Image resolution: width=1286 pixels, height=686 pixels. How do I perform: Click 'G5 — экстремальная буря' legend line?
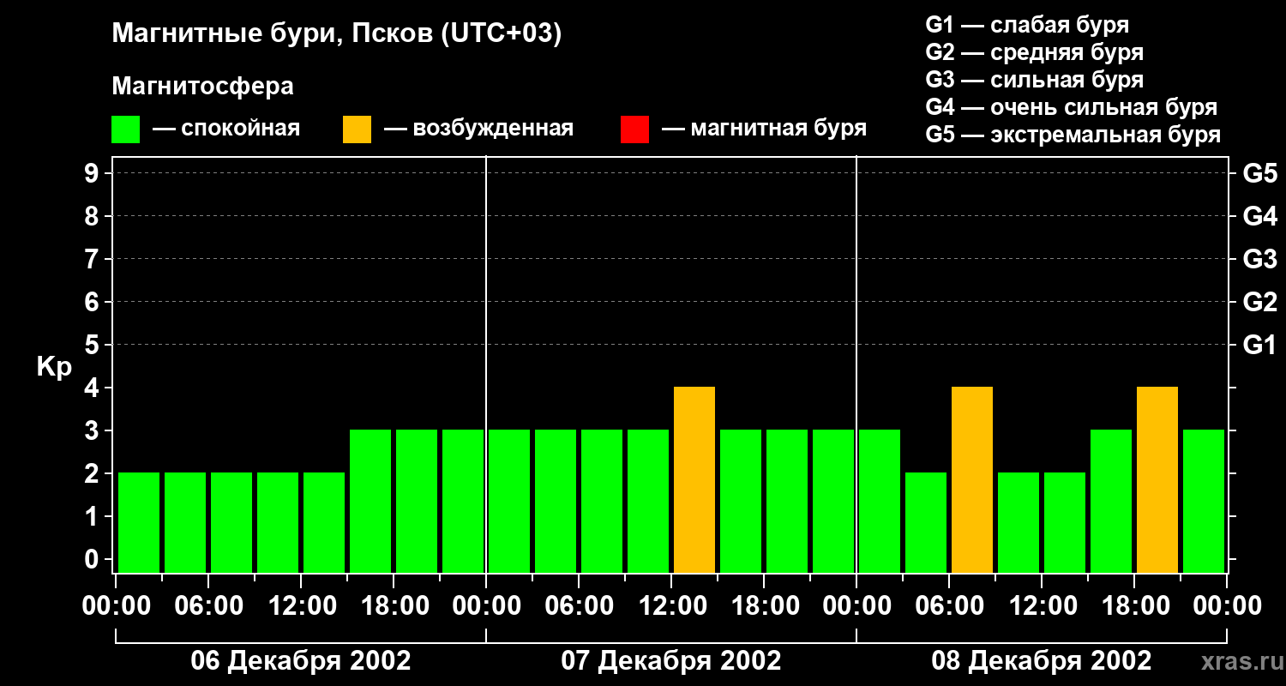coord(1073,135)
